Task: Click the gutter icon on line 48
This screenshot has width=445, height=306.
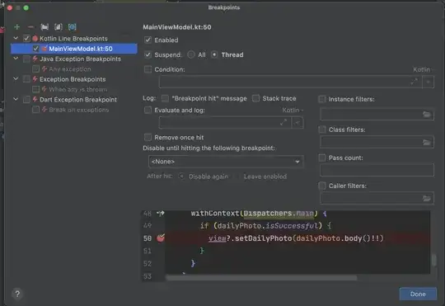Action: 161,213
